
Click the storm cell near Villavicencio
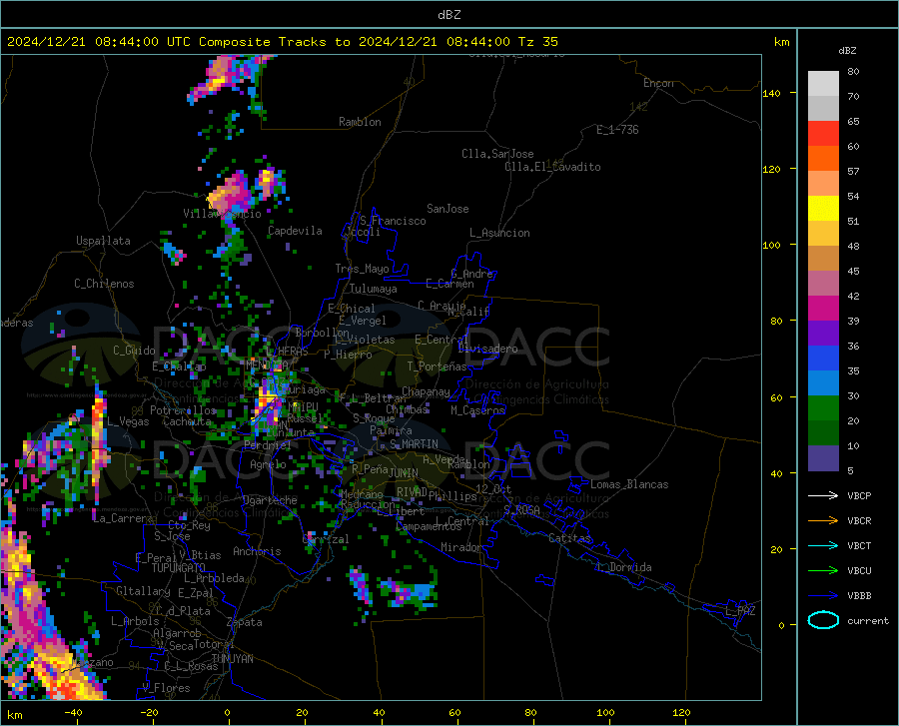click(x=232, y=193)
